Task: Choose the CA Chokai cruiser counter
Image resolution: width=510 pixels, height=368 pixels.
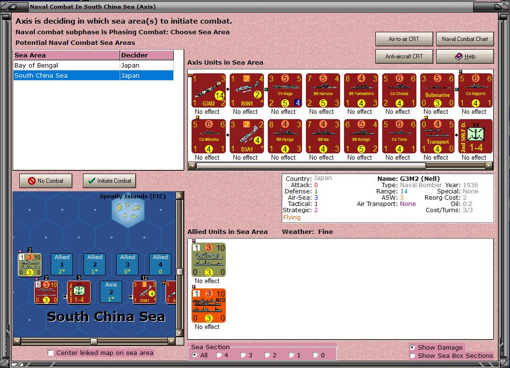Action: tap(399, 90)
